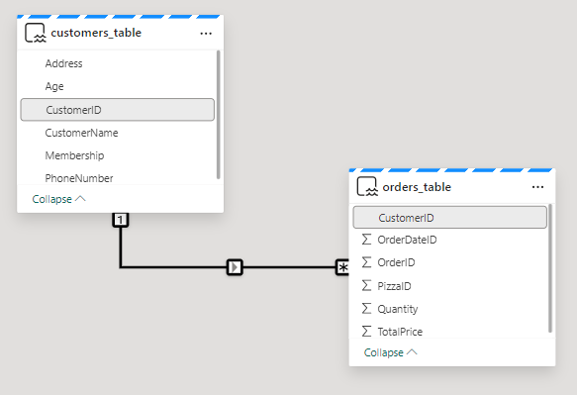Select the PhoneNumber field
577x395 pixels.
[79, 178]
